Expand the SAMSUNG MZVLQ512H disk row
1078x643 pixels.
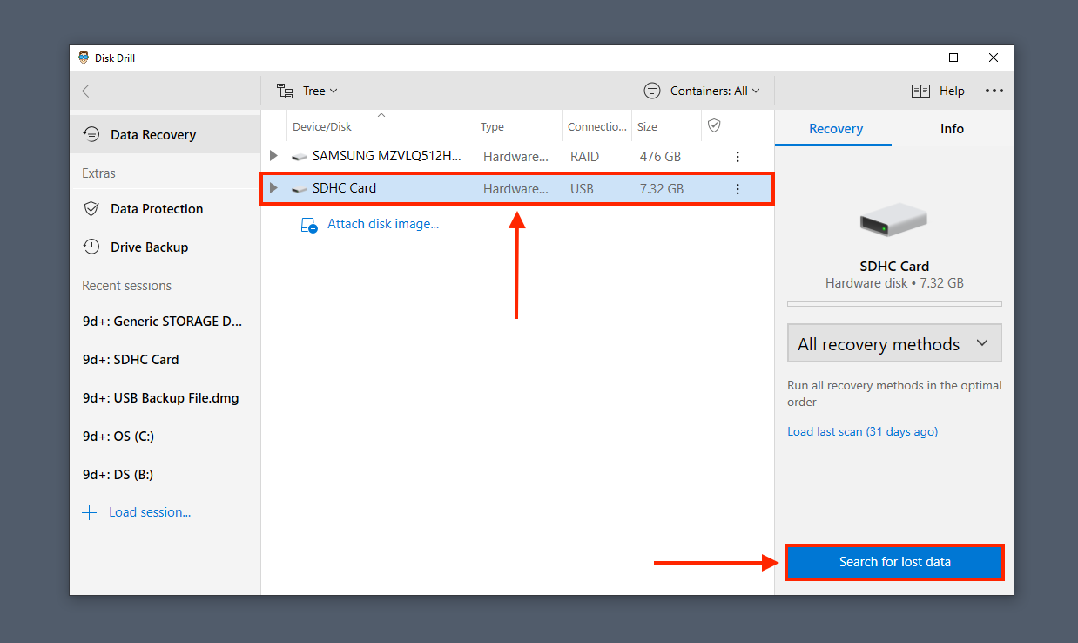(x=273, y=157)
